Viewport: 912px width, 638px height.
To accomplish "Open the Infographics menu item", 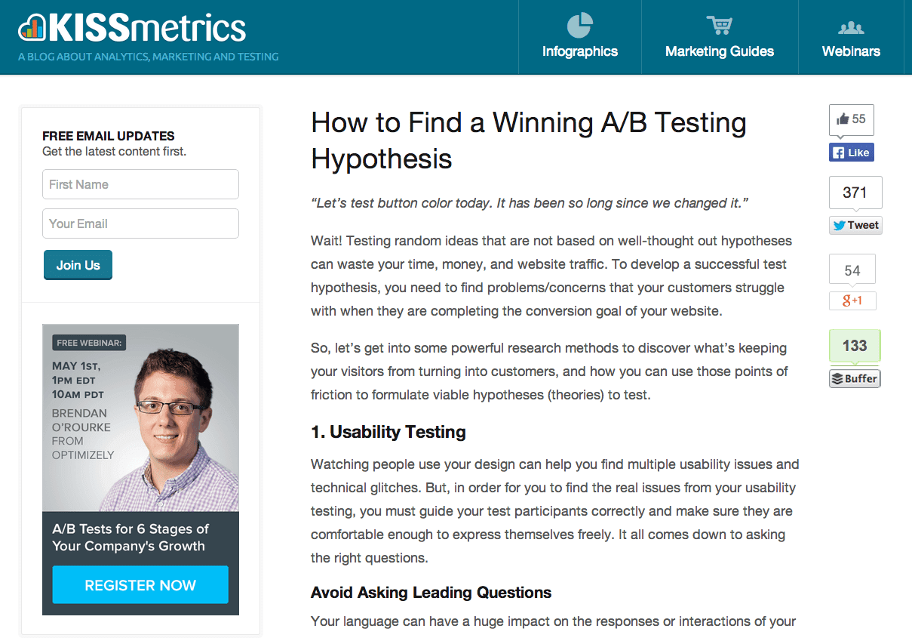I will coord(579,37).
